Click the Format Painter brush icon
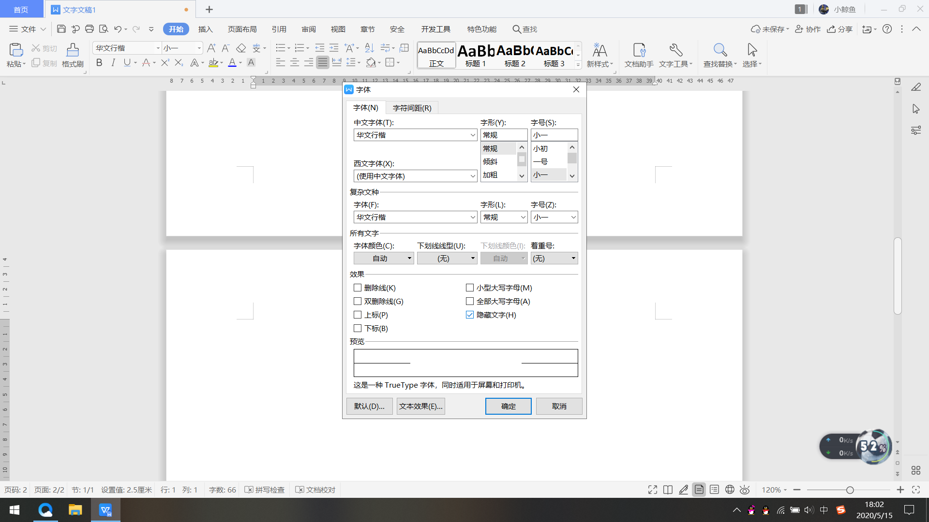Viewport: 929px width, 522px height. (x=73, y=50)
